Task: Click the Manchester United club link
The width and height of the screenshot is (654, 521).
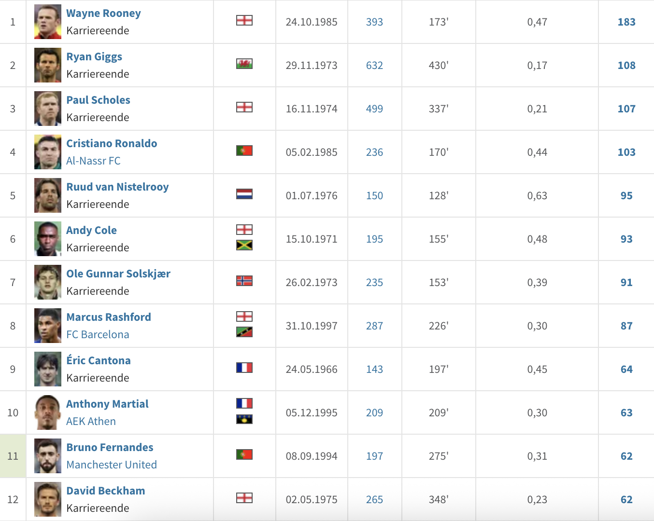Action: coord(112,465)
